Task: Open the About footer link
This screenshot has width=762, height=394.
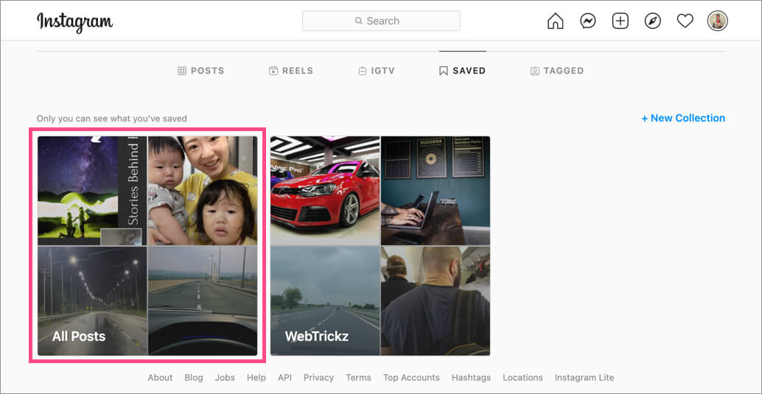Action: tap(160, 378)
